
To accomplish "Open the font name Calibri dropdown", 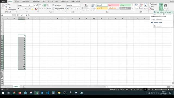I will tap(27, 5).
